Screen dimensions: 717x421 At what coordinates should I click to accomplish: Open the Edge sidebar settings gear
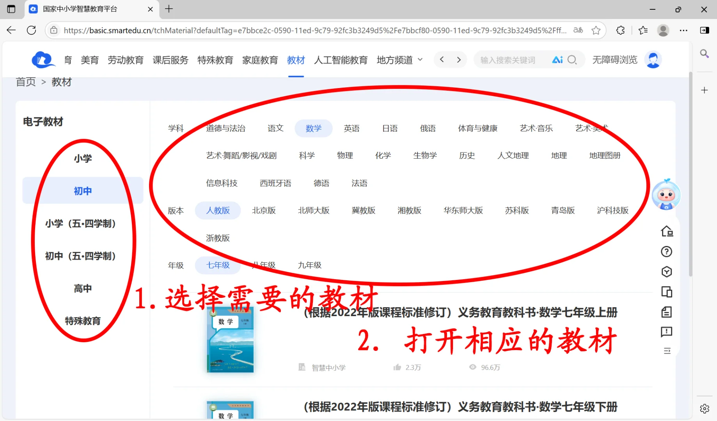705,409
